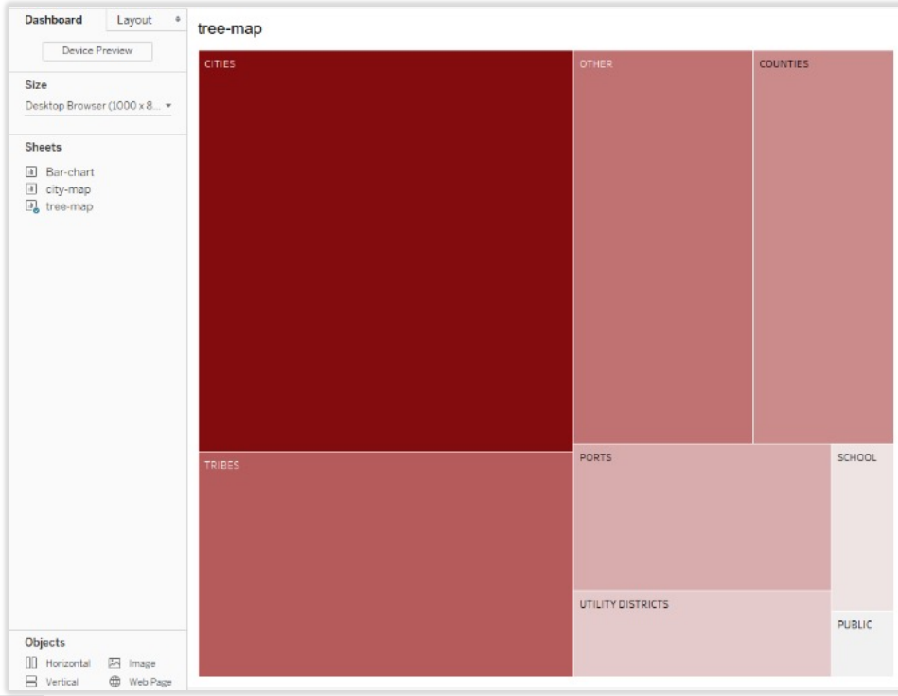Pick the Web Page object icon
The image size is (898, 696).
click(114, 681)
